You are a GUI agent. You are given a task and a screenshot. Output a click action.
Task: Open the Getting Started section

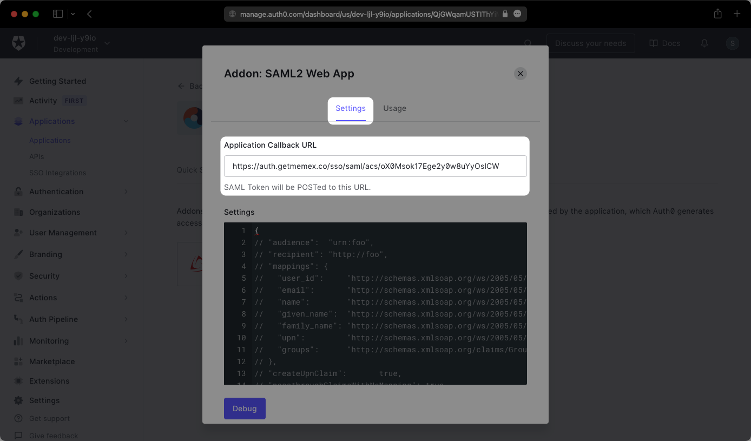(x=57, y=81)
